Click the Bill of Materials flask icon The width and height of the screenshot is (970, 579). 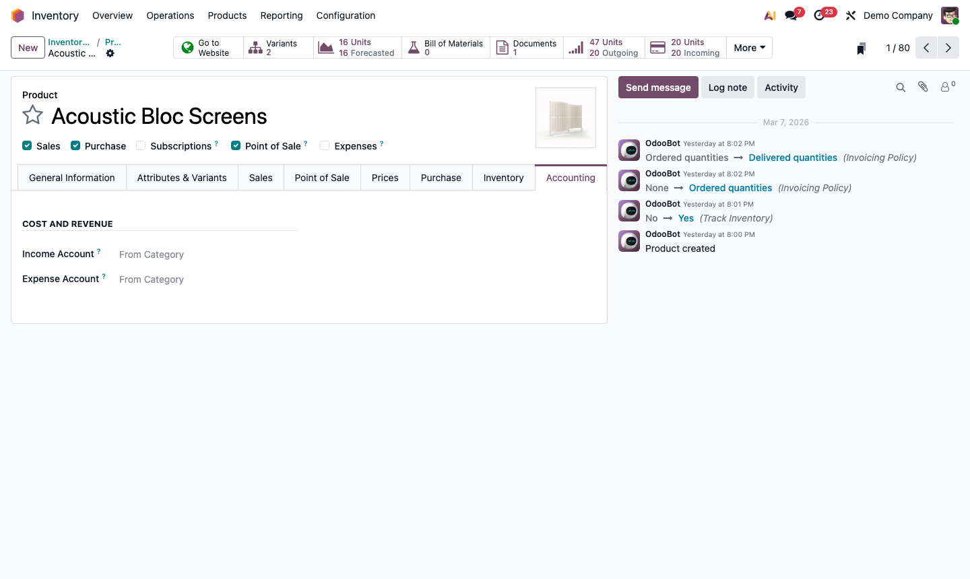click(414, 47)
